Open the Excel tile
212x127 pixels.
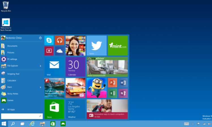pos(113,93)
